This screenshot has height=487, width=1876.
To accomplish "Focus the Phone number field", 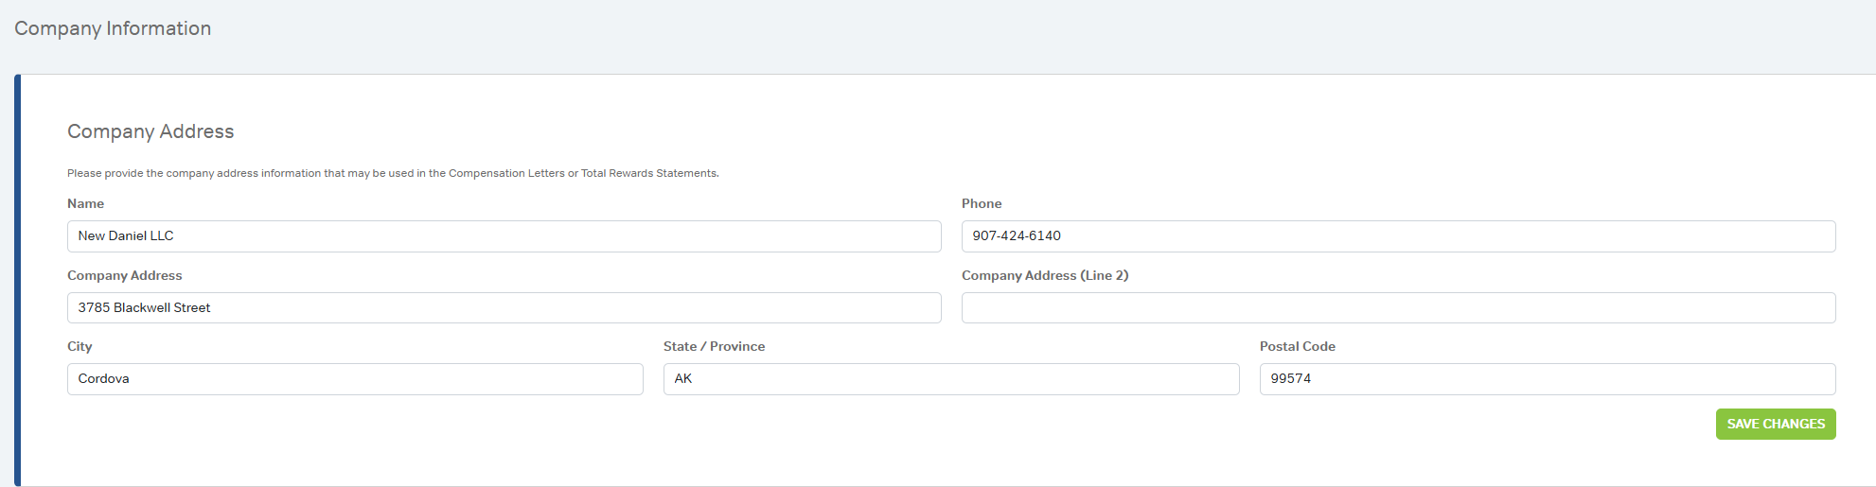I will tap(1398, 236).
